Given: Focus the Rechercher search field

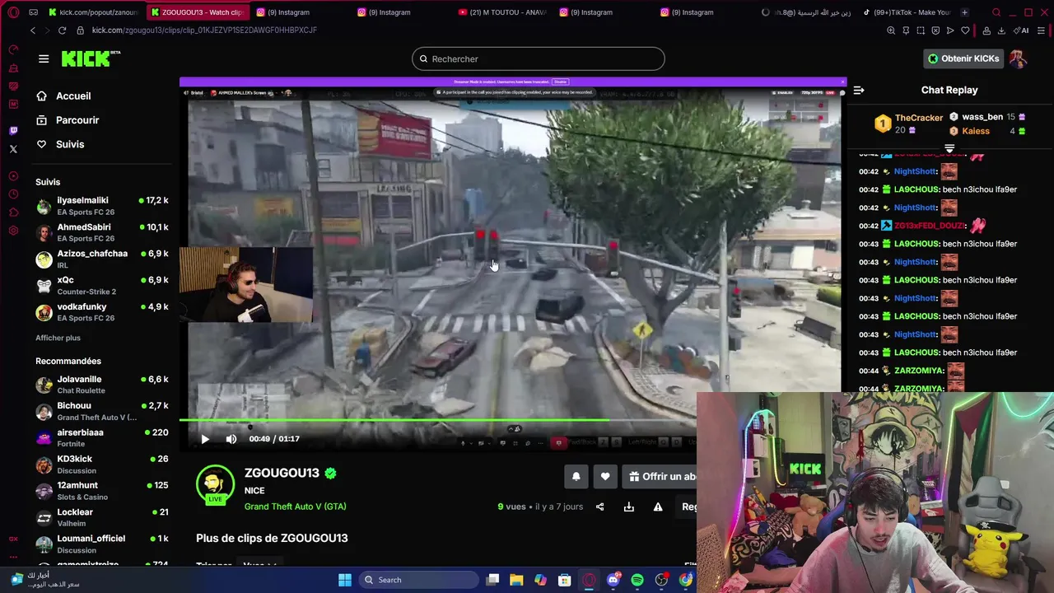Looking at the screenshot, I should (x=539, y=58).
